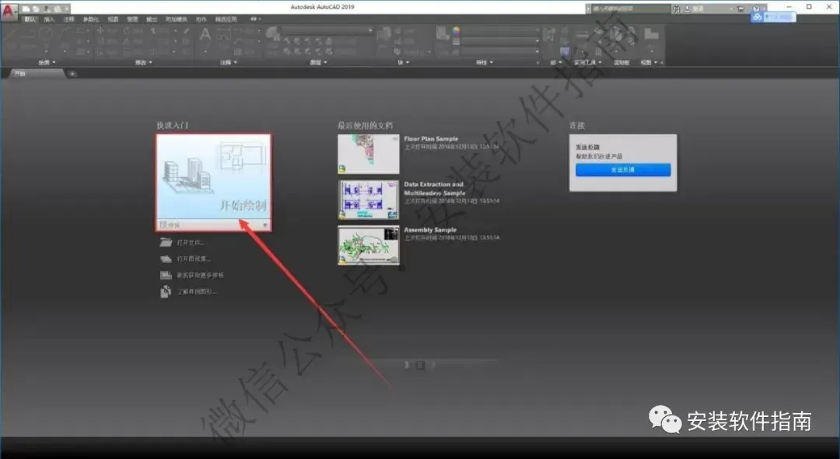Viewport: 840px width, 459px height.
Task: Click the Floor Plan Sample title text
Action: pyautogui.click(x=431, y=138)
